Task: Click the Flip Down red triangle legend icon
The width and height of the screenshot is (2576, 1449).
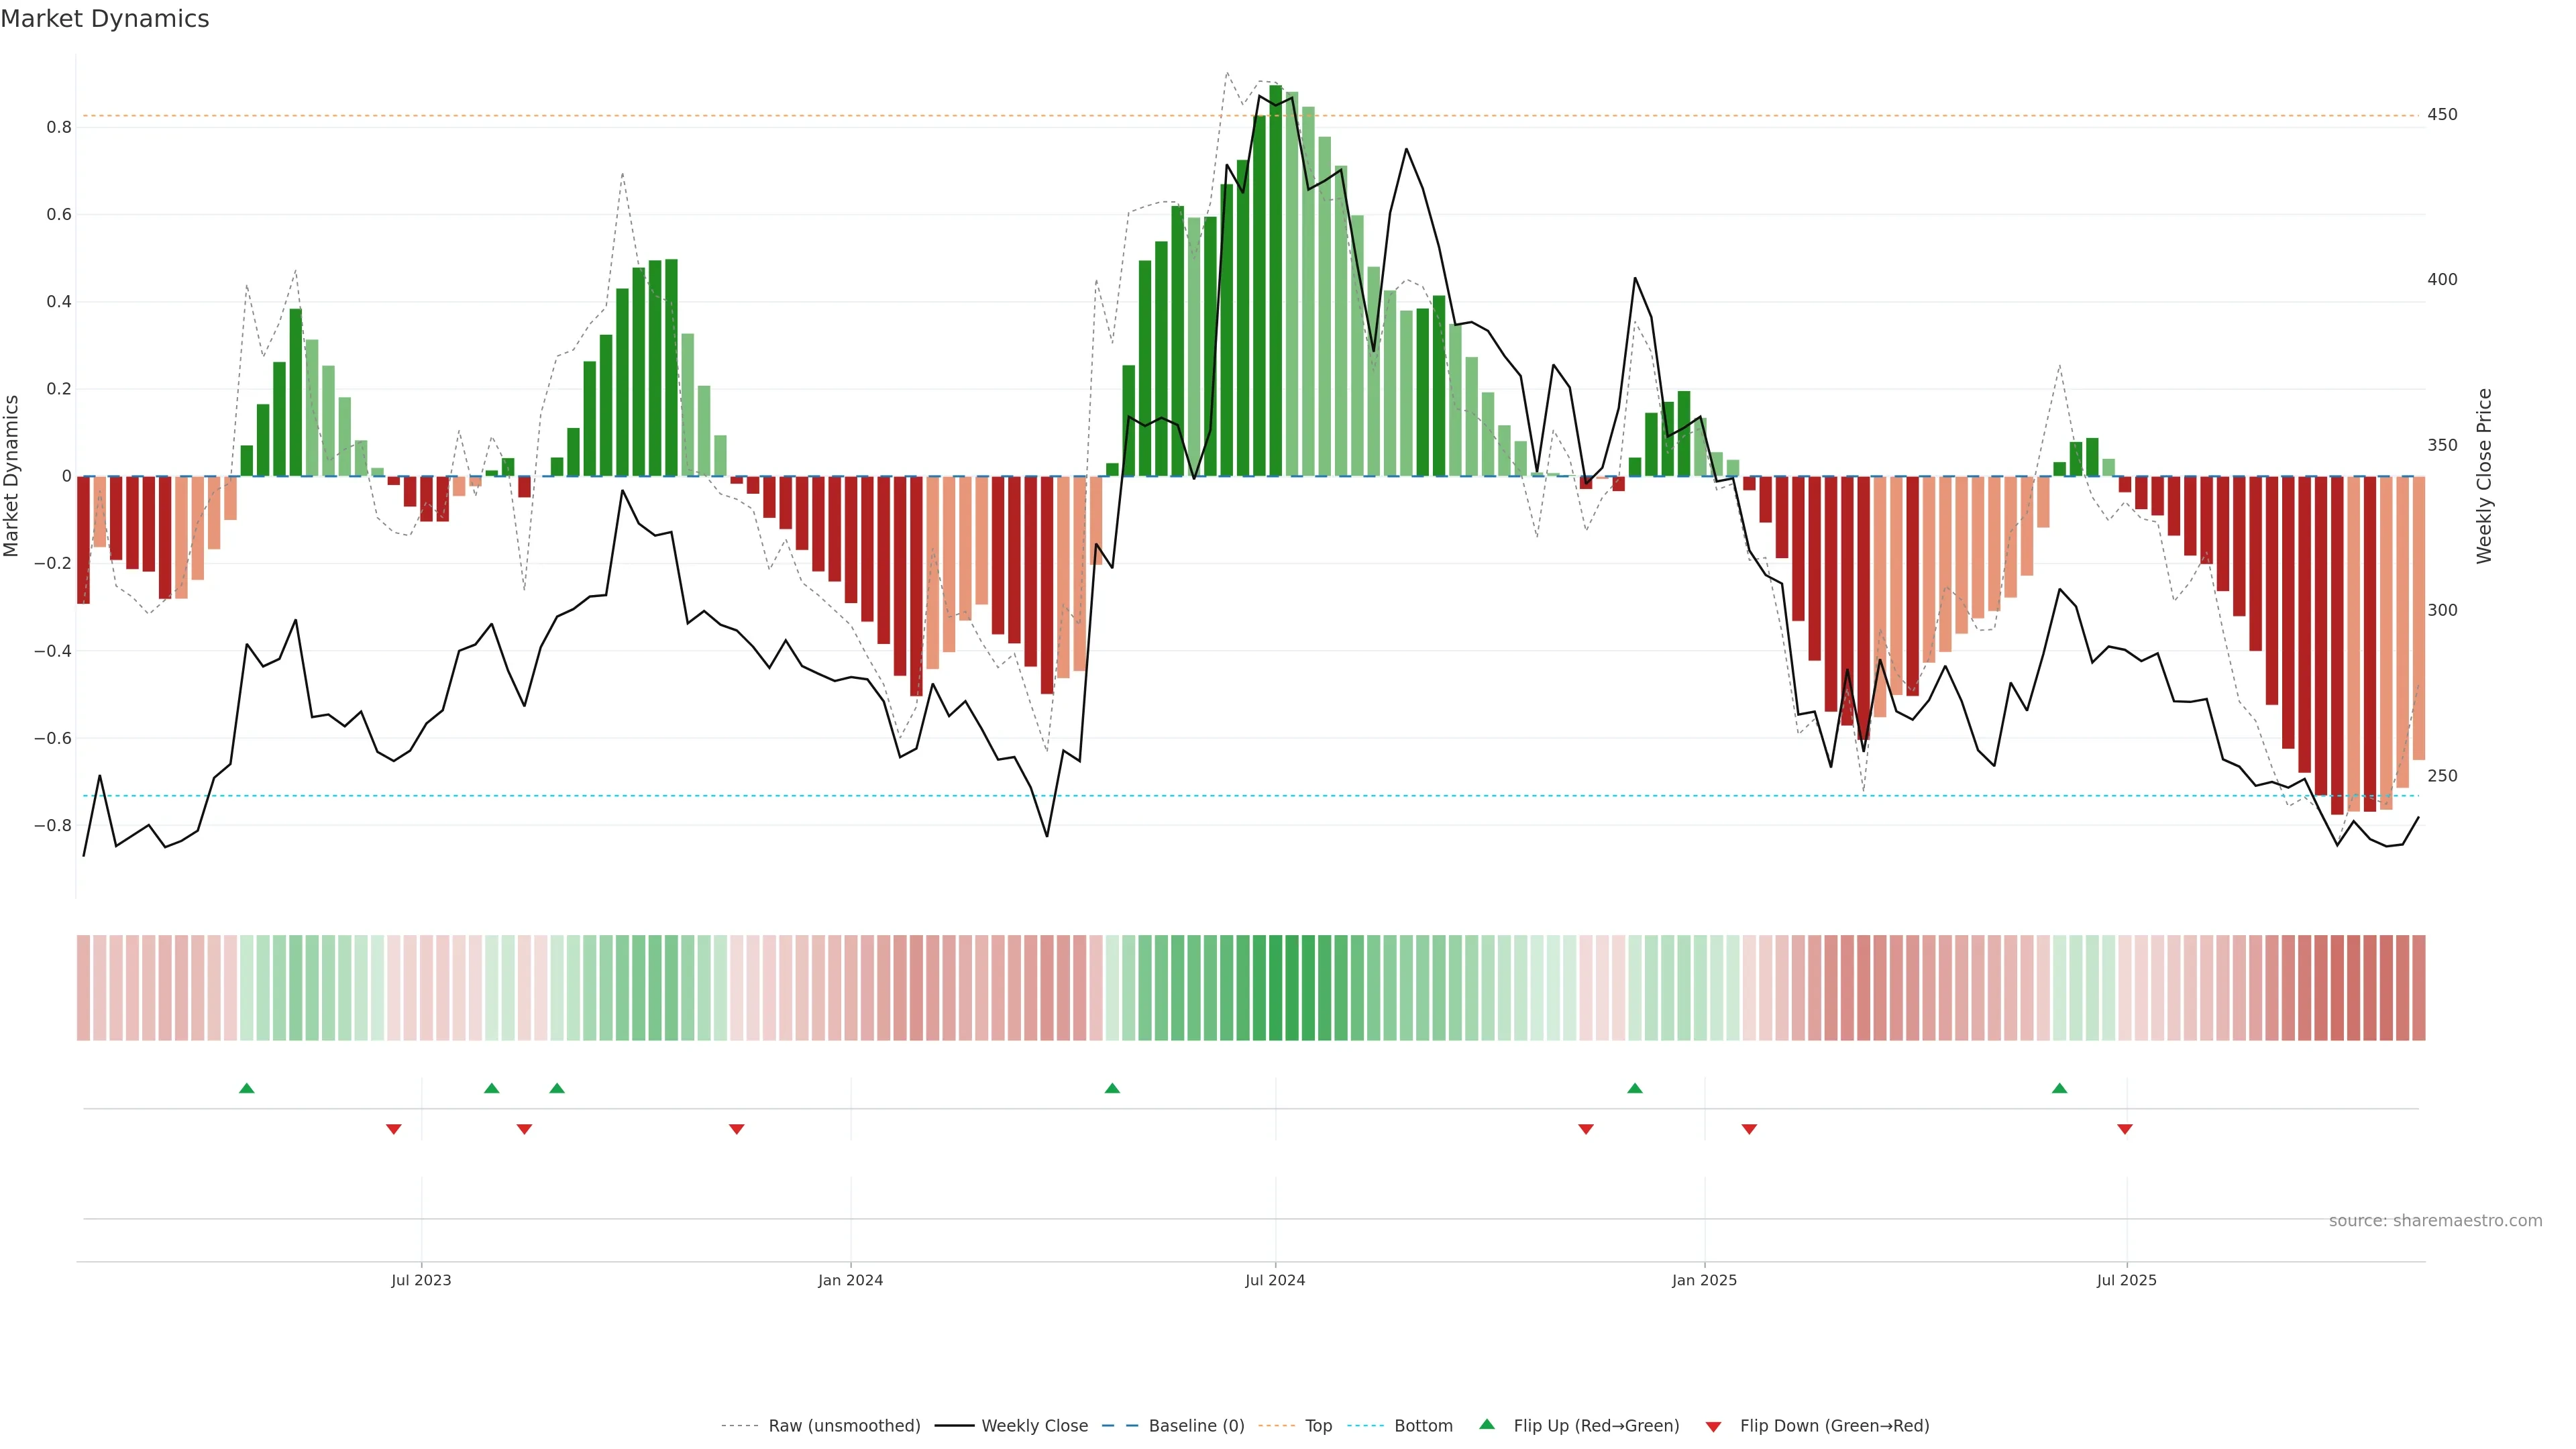Action: click(1713, 1426)
